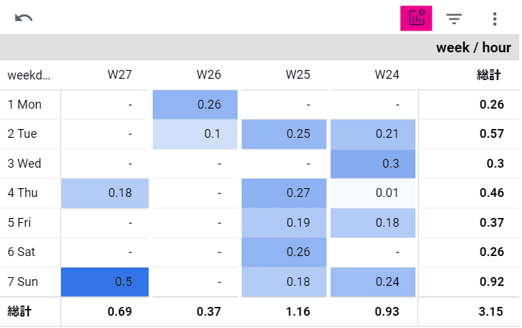Select the grand total 3.15 cell
522x328 pixels.
pyautogui.click(x=491, y=312)
